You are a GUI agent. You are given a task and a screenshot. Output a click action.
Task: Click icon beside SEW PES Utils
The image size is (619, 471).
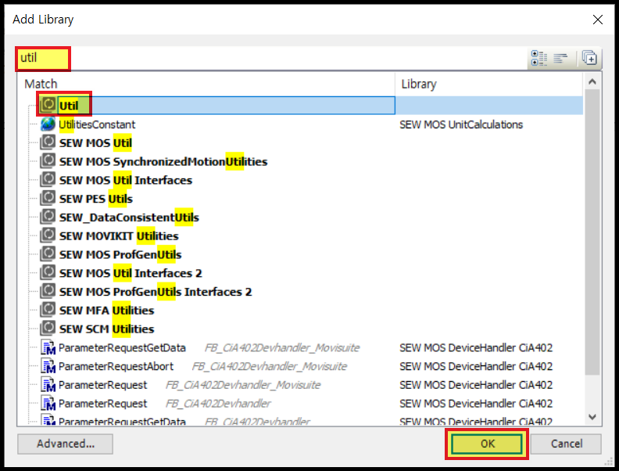point(48,199)
